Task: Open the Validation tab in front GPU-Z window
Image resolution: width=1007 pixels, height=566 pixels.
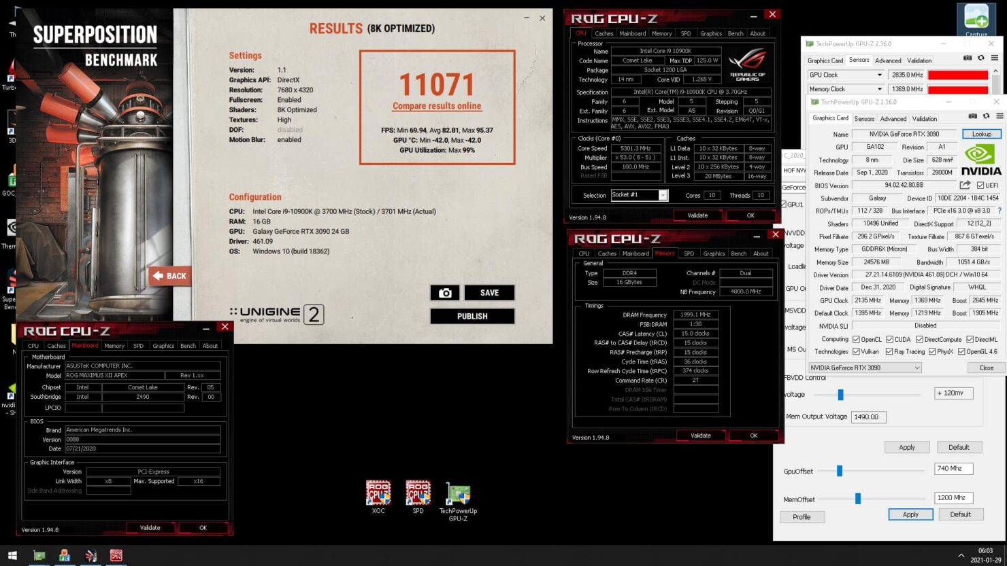Action: click(925, 119)
